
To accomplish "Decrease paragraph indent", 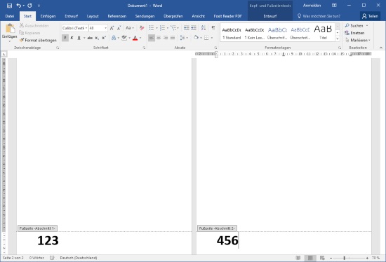I will point(187,28).
